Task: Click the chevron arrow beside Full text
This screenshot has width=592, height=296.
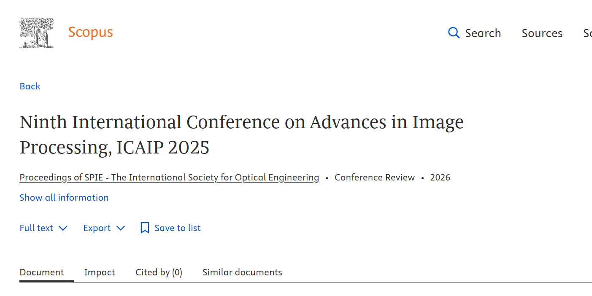Action: tap(63, 228)
